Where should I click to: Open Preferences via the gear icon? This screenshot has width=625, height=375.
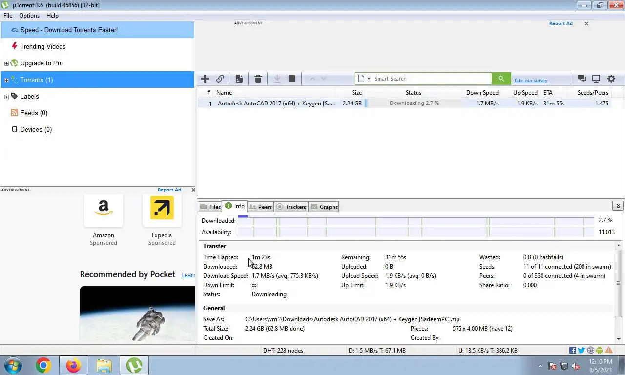pos(611,79)
